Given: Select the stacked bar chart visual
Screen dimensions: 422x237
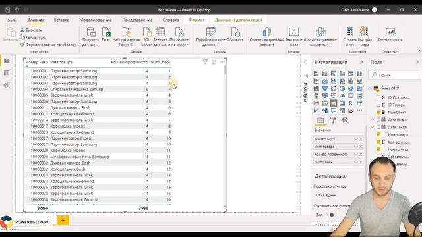Looking at the screenshot, I should (316, 74).
